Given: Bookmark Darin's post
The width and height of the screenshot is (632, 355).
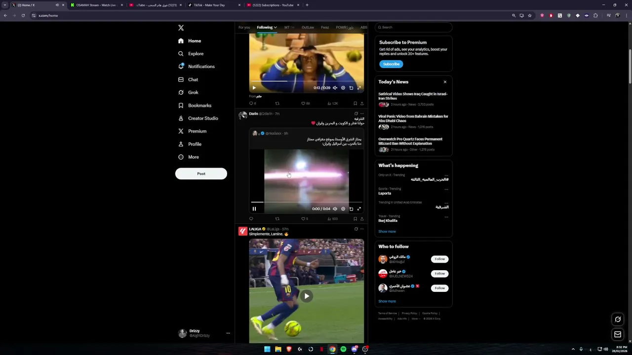Looking at the screenshot, I should (x=355, y=219).
